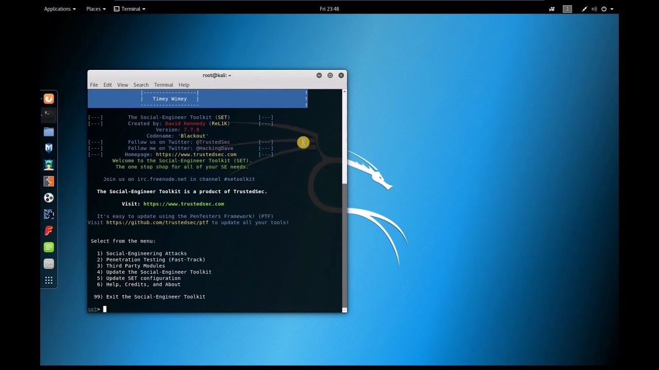Click the 'Version: 7.7.9' text
The width and height of the screenshot is (659, 370).
click(x=178, y=129)
